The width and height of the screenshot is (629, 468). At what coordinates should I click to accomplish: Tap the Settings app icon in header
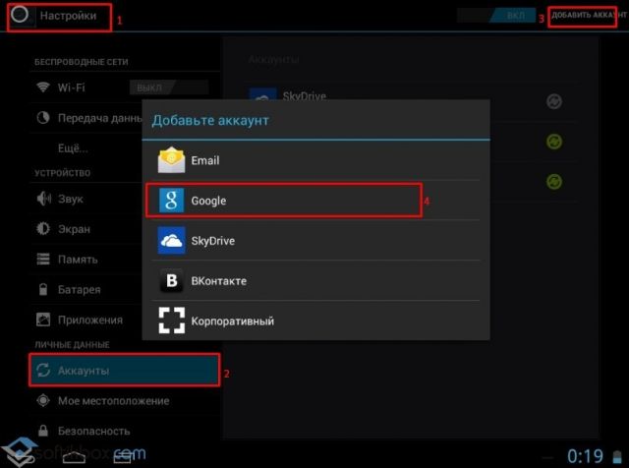tap(20, 16)
